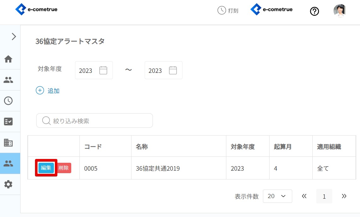Sort by the コード column header
Image resolution: width=360 pixels, height=217 pixels.
click(x=93, y=147)
